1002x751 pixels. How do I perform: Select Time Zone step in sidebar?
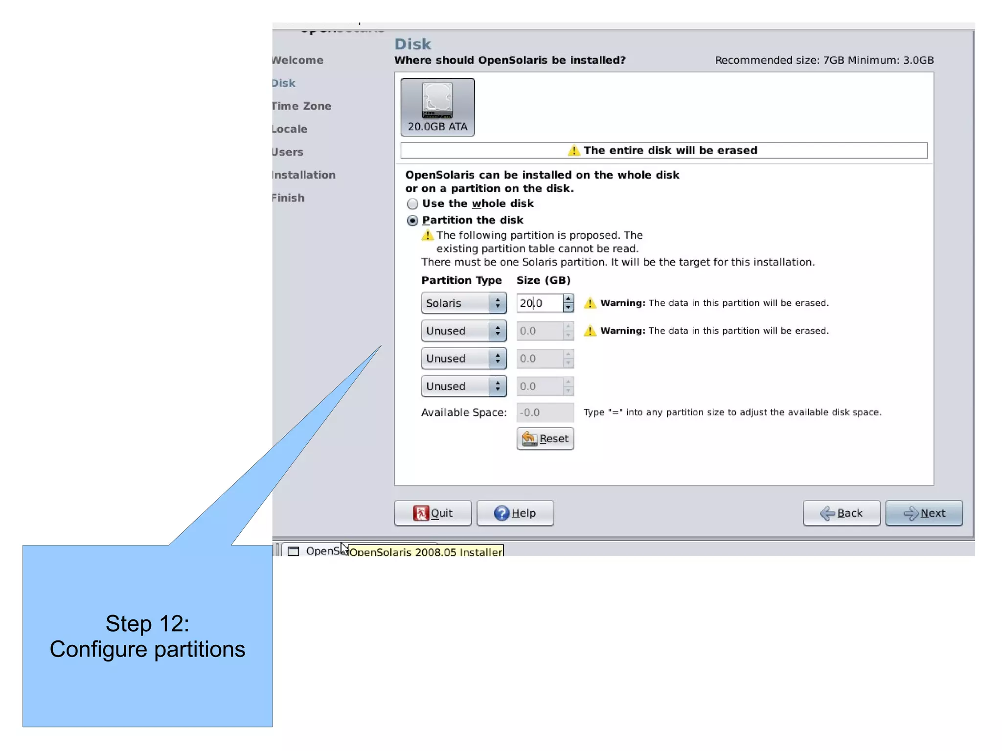click(301, 106)
